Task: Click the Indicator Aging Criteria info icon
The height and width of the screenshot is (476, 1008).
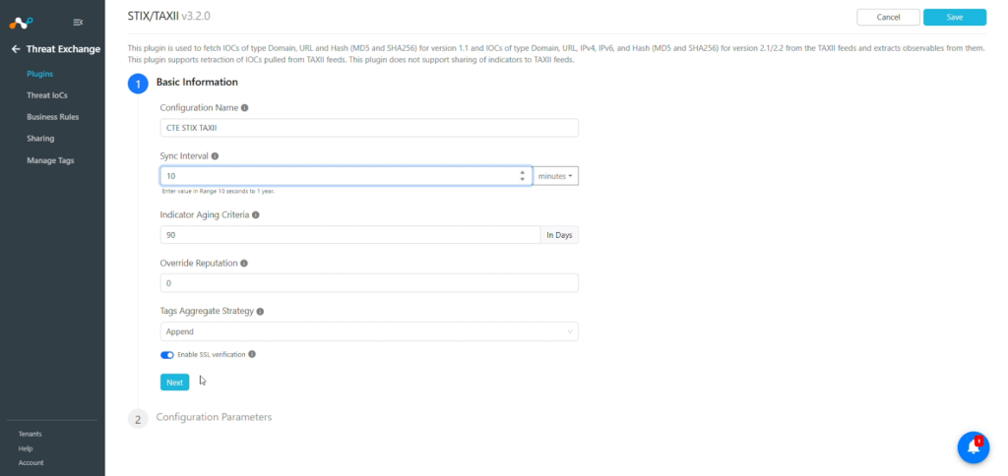Action: tap(256, 215)
